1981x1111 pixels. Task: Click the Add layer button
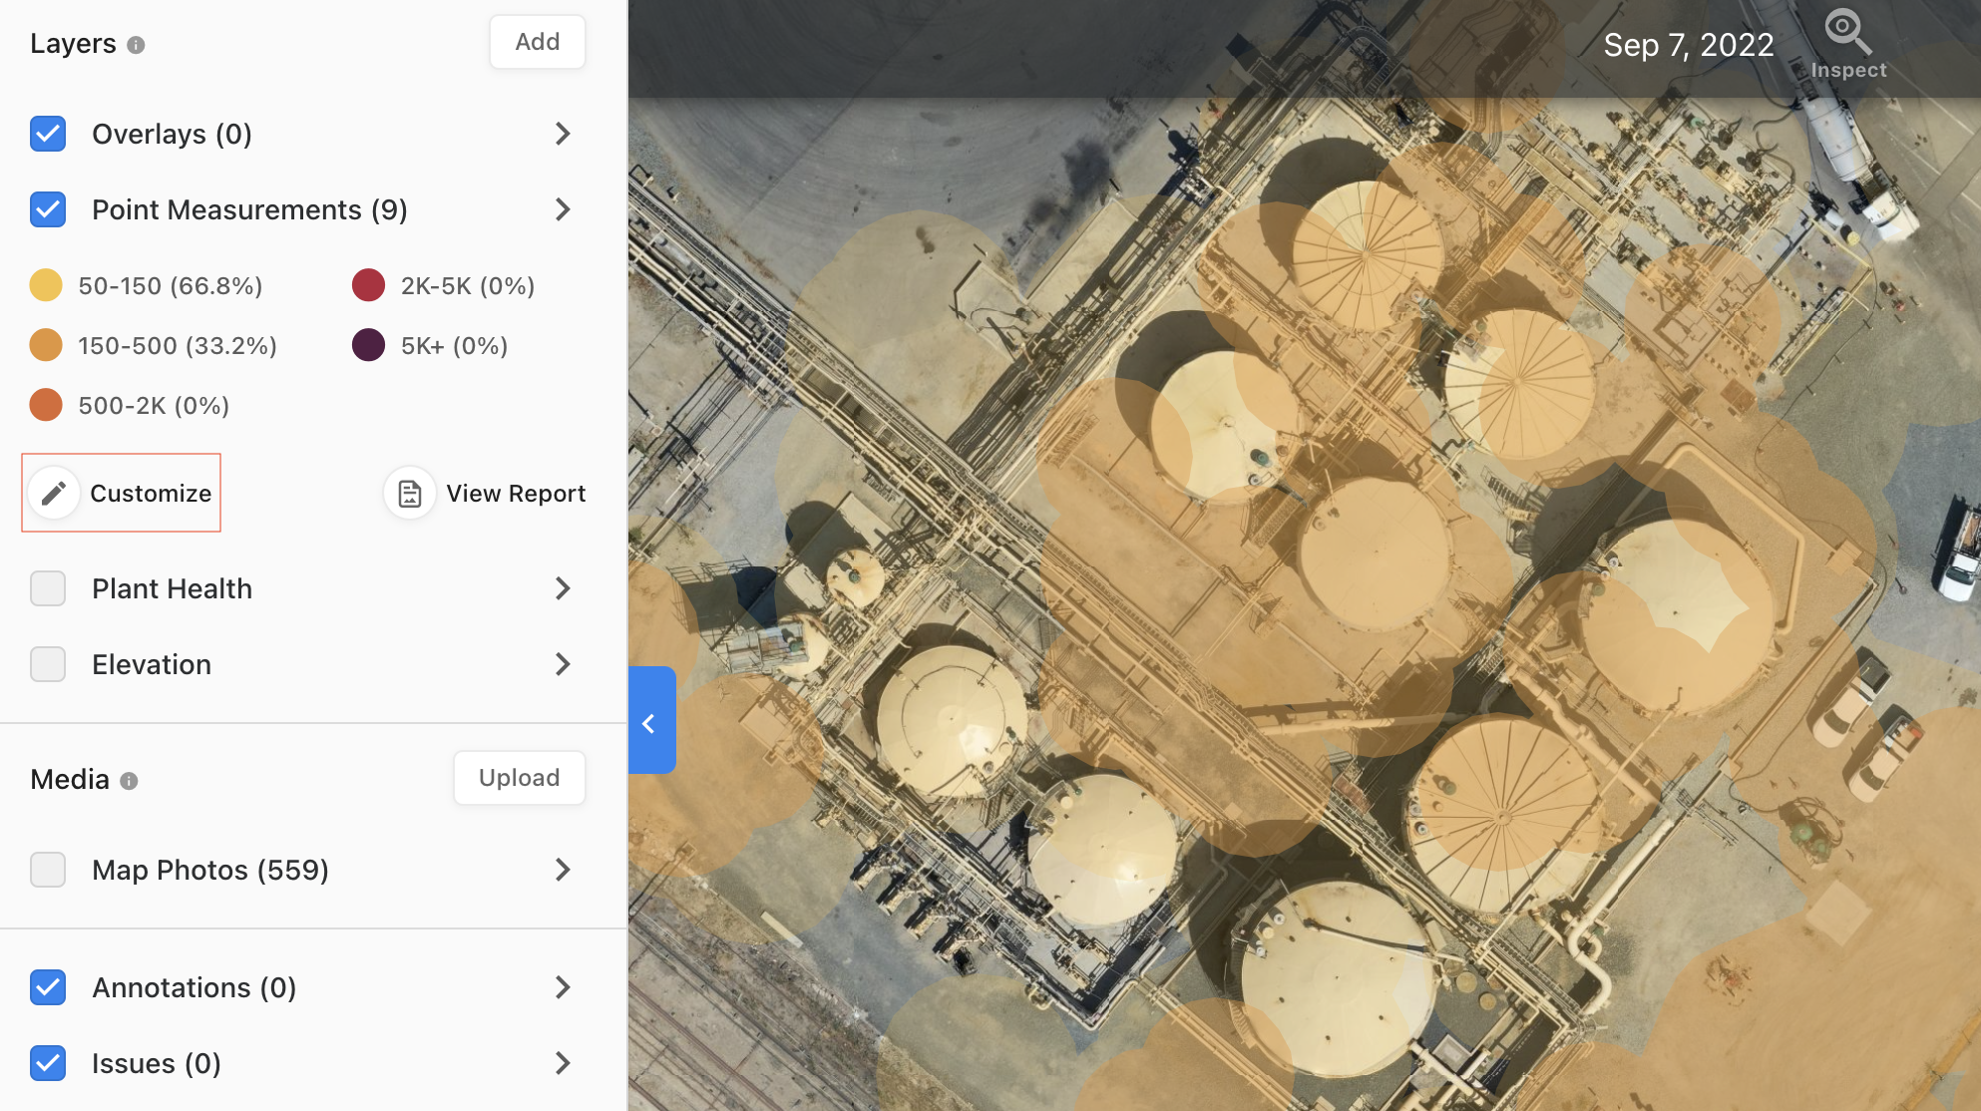pyautogui.click(x=538, y=42)
